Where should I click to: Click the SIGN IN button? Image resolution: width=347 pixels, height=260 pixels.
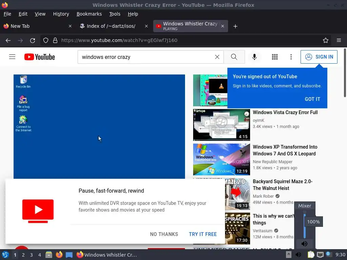point(319,57)
